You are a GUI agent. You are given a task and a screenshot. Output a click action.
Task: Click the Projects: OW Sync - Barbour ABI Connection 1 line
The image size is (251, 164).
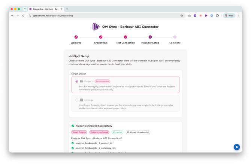[x=97, y=139]
